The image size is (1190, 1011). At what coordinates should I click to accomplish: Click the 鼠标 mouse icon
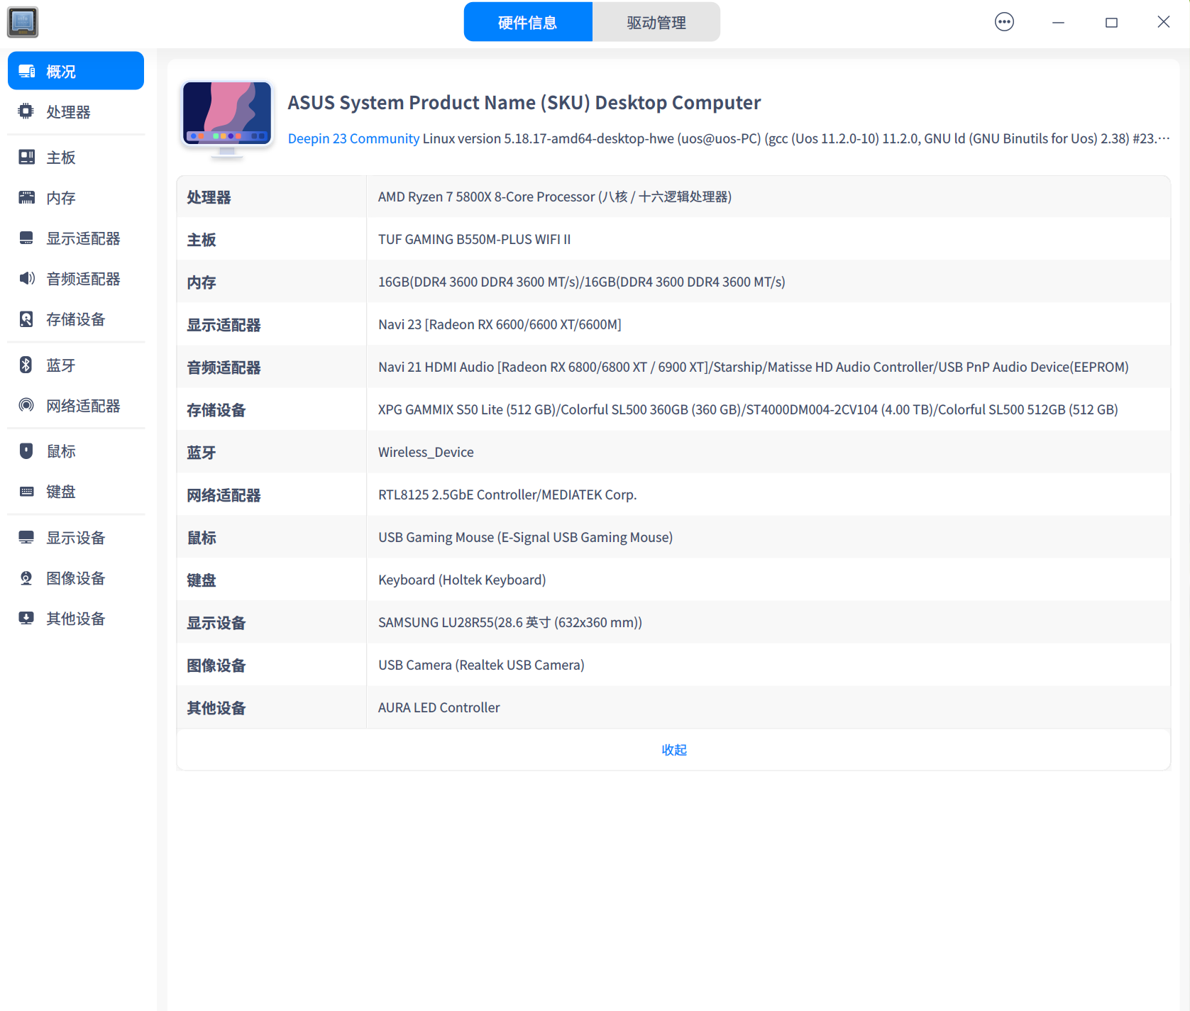26,451
